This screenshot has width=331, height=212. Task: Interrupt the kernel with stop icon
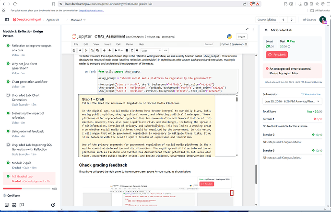pos(127,51)
